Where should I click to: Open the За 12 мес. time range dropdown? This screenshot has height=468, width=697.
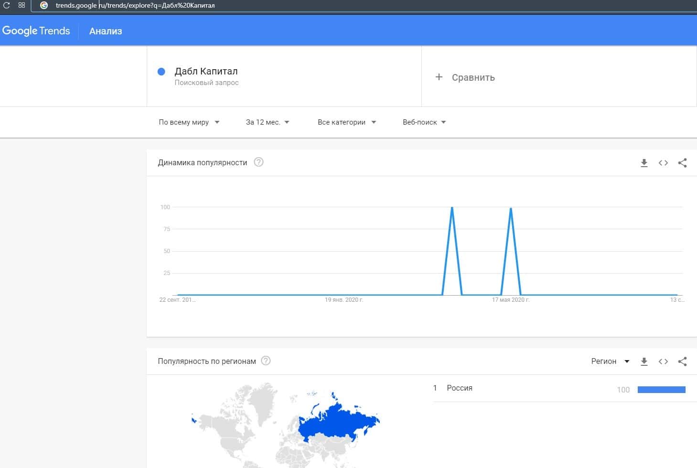tap(268, 122)
